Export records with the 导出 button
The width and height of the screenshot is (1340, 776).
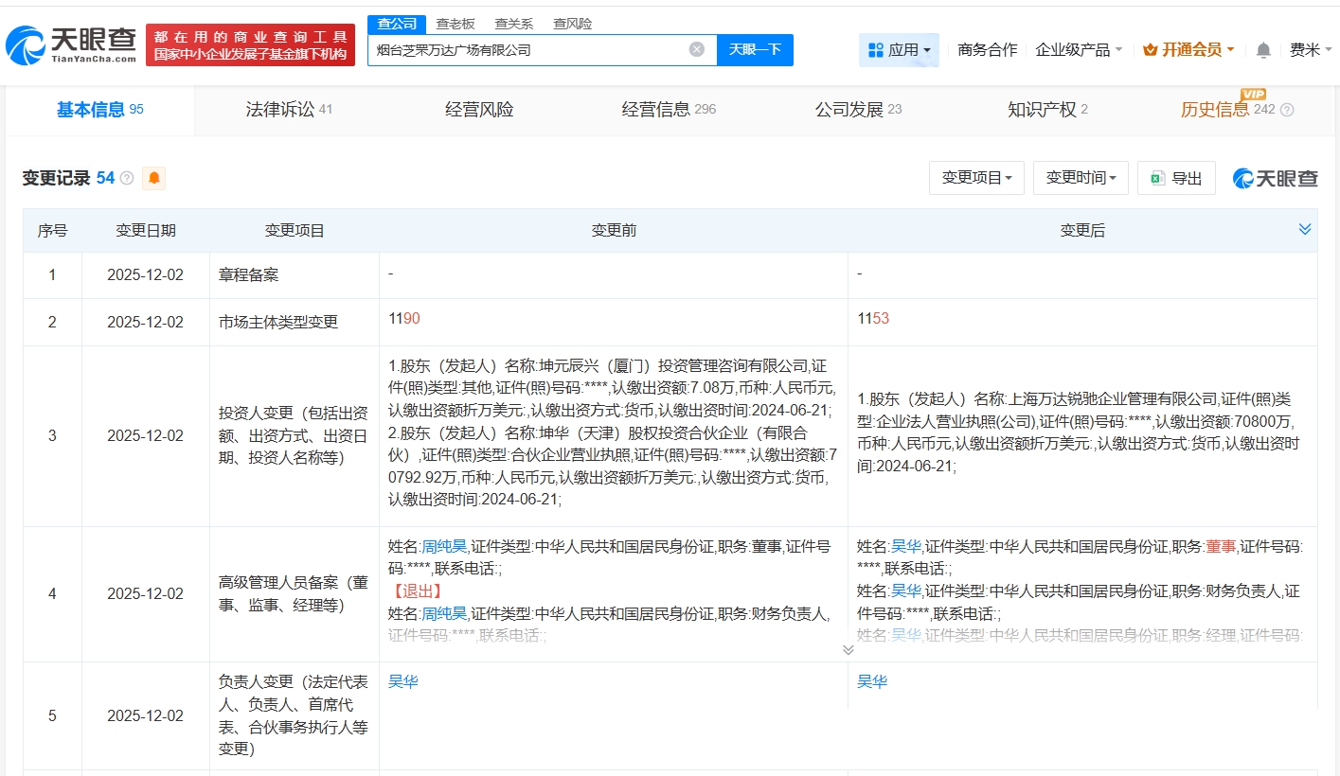coord(1176,178)
